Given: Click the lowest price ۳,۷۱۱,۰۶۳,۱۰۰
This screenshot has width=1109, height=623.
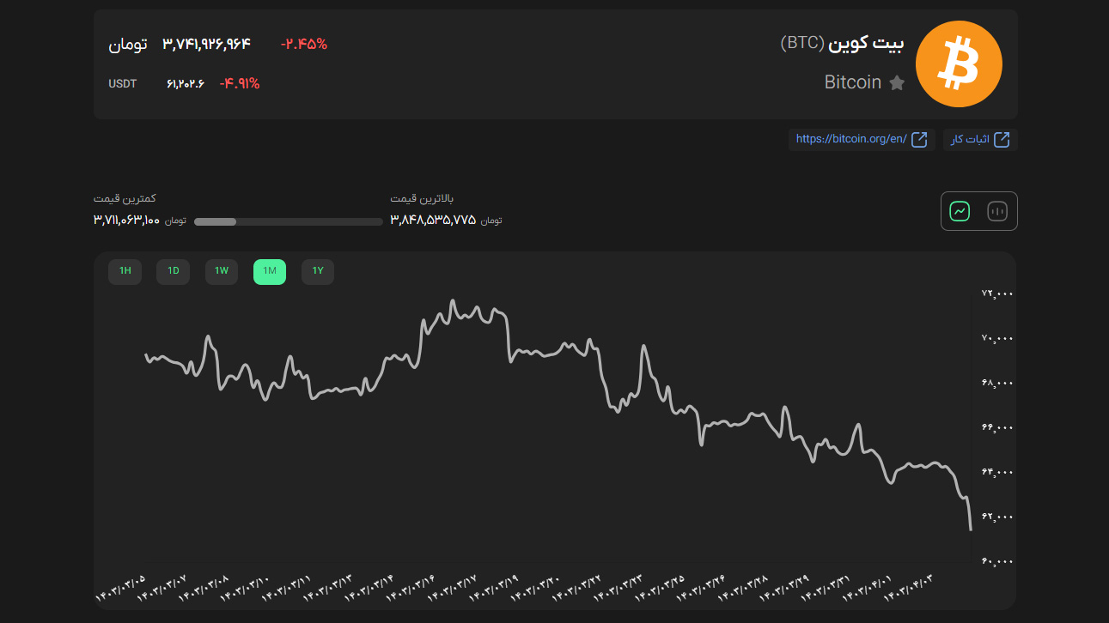Looking at the screenshot, I should 126,221.
